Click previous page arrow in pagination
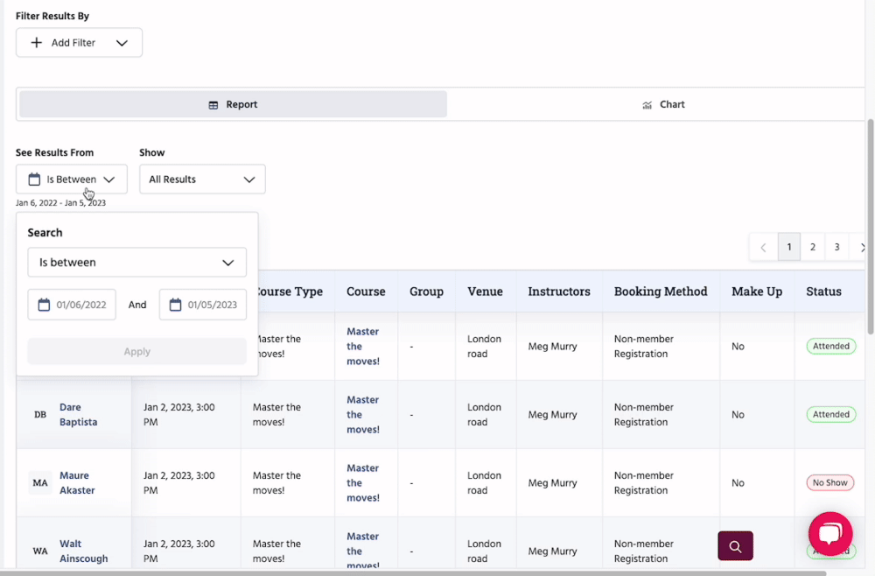The width and height of the screenshot is (875, 576). point(763,248)
